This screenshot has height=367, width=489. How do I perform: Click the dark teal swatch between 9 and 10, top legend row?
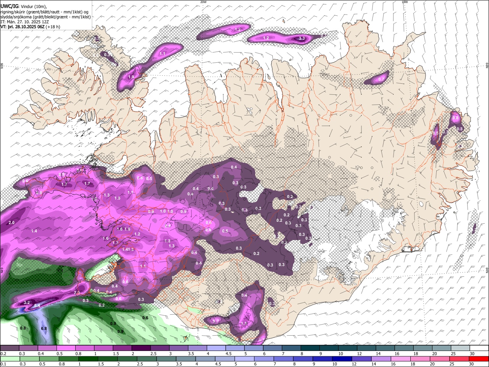point(329,348)
